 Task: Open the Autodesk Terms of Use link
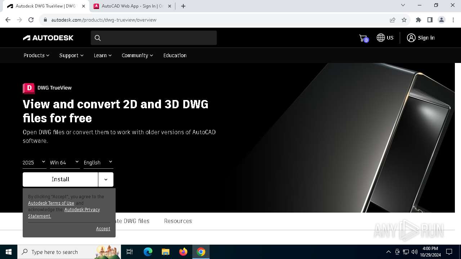point(51,203)
